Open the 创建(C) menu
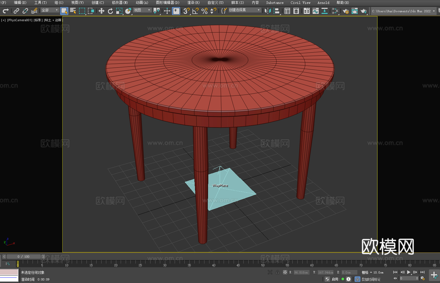 tap(98, 3)
